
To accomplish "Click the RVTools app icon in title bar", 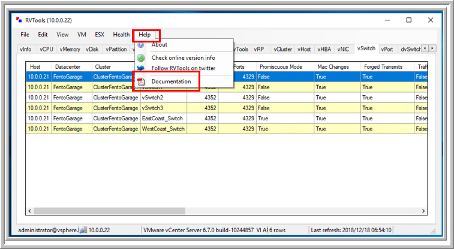I will pyautogui.click(x=19, y=20).
